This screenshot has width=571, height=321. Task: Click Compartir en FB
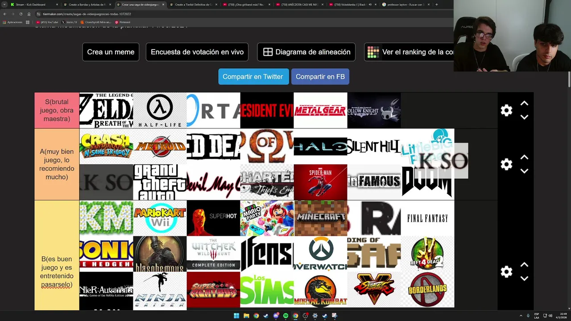click(x=320, y=77)
